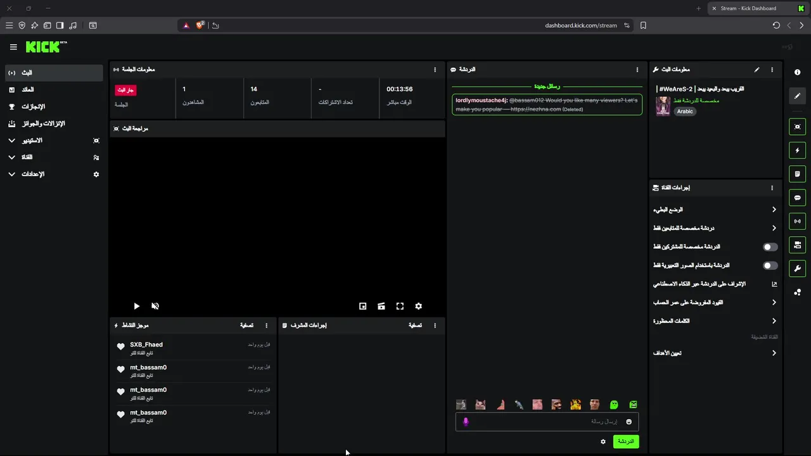811x456 pixels.
Task: Open session info panel three-dot menu
Action: pyautogui.click(x=435, y=70)
